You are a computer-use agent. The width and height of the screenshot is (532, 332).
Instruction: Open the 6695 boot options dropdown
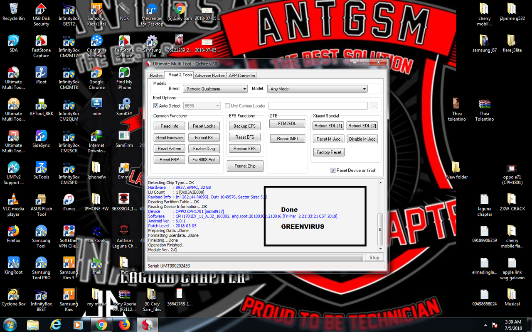point(202,106)
